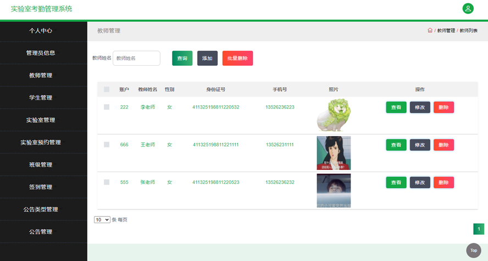Click the green 查询 search button
488x261 pixels.
coord(182,58)
